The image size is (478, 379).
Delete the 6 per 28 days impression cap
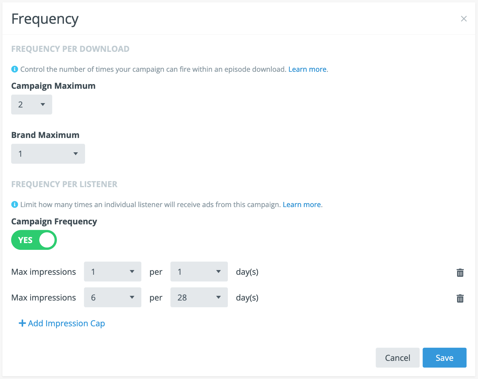point(460,298)
